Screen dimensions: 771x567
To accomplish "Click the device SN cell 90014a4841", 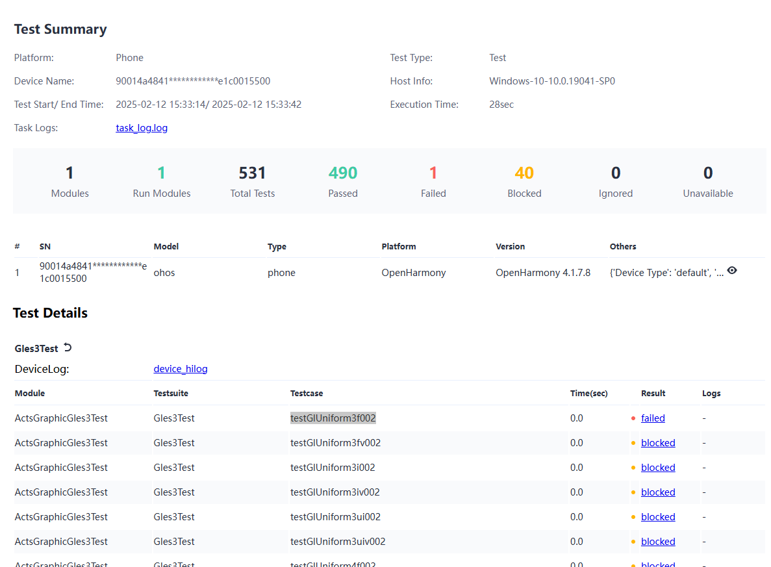I will (x=93, y=272).
